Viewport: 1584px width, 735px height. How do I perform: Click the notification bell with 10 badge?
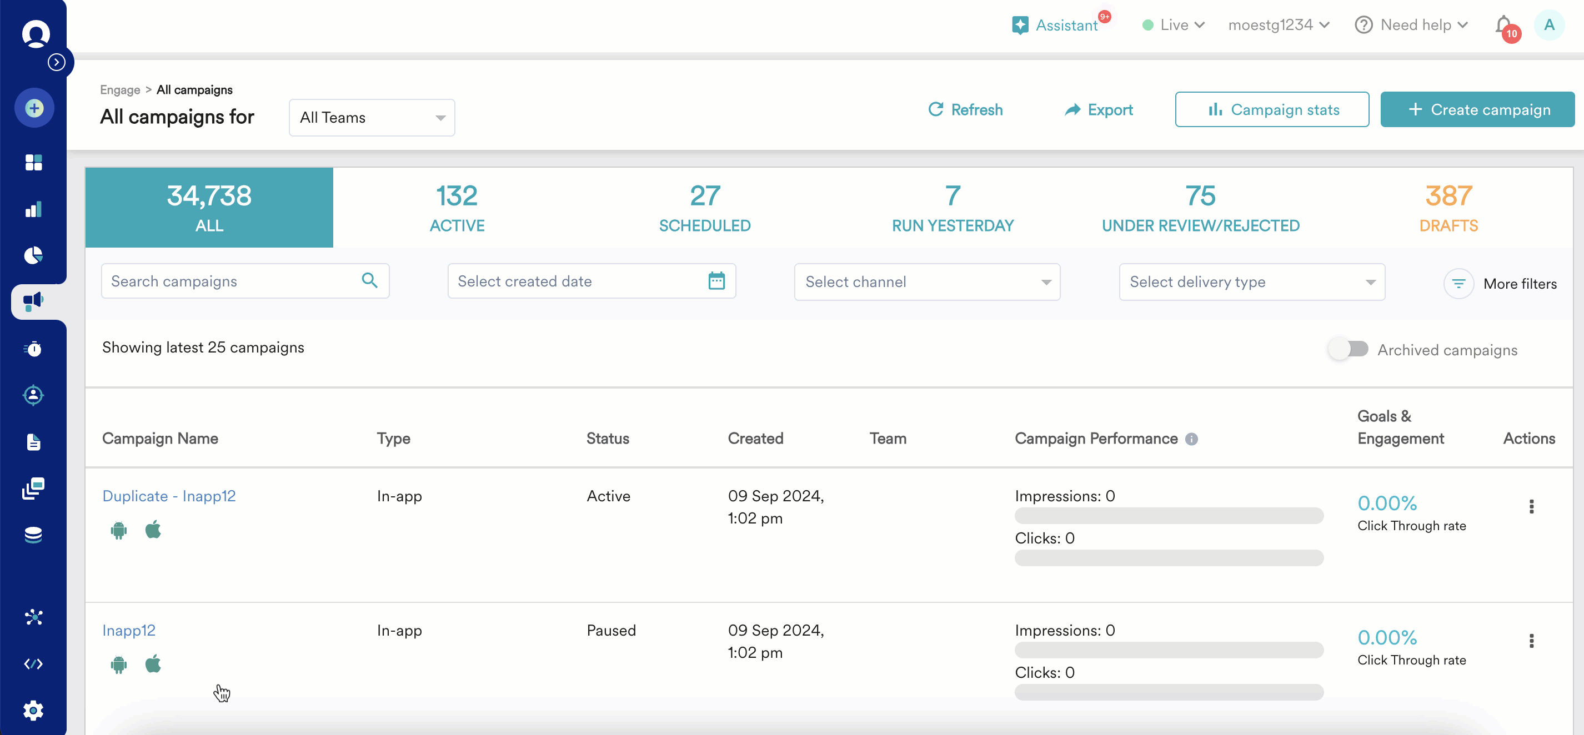(x=1503, y=26)
